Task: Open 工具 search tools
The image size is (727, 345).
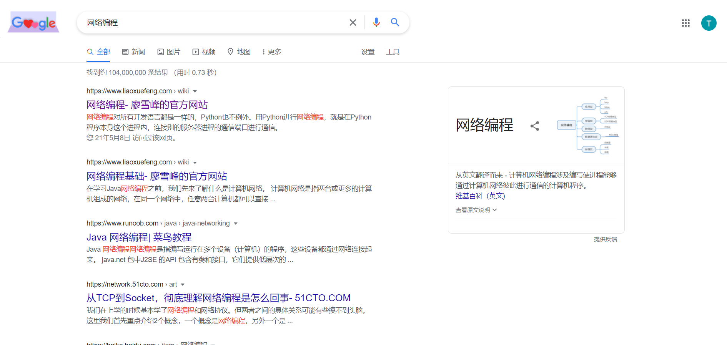Action: 393,52
